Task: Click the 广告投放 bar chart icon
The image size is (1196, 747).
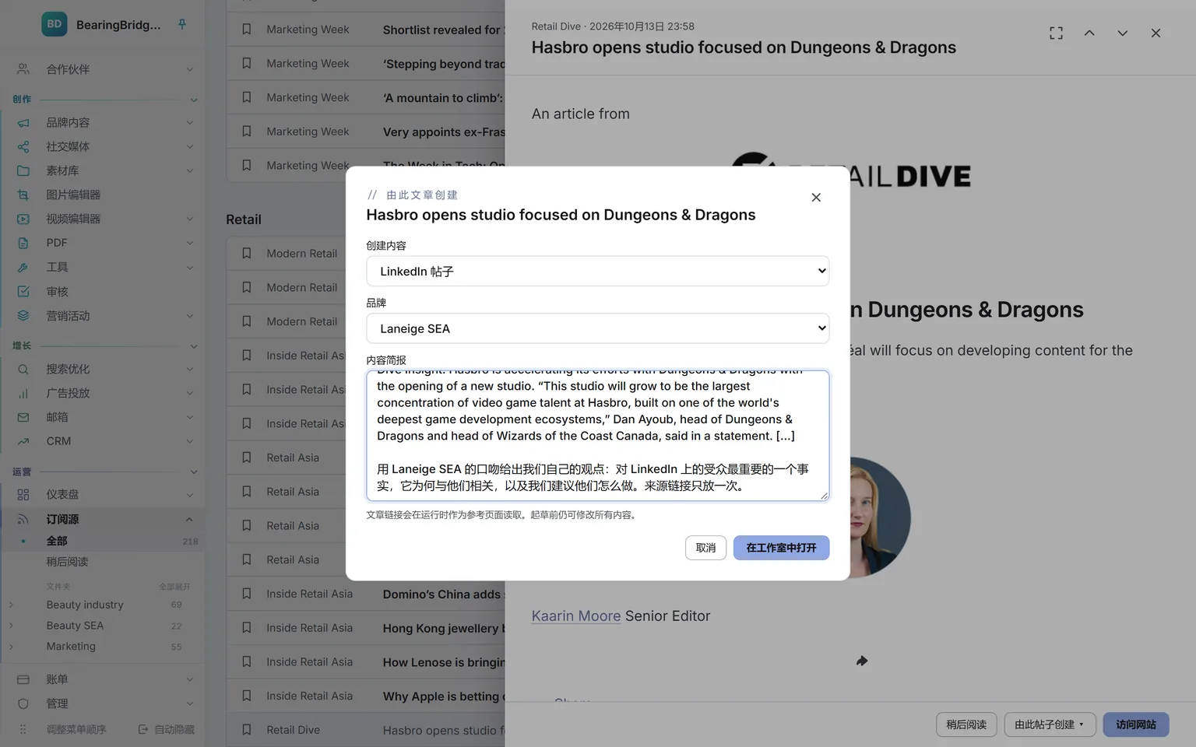Action: click(x=23, y=394)
